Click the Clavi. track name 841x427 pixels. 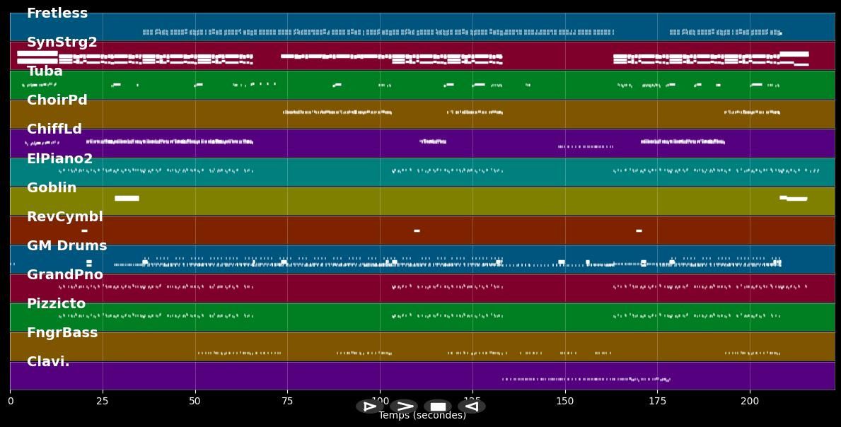pyautogui.click(x=48, y=362)
